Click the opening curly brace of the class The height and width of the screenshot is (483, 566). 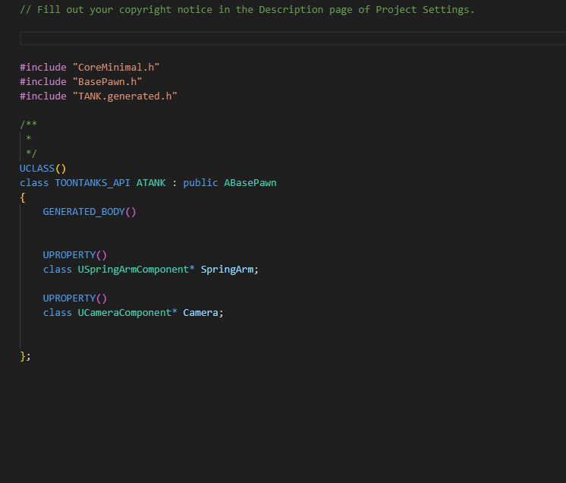[x=23, y=197]
